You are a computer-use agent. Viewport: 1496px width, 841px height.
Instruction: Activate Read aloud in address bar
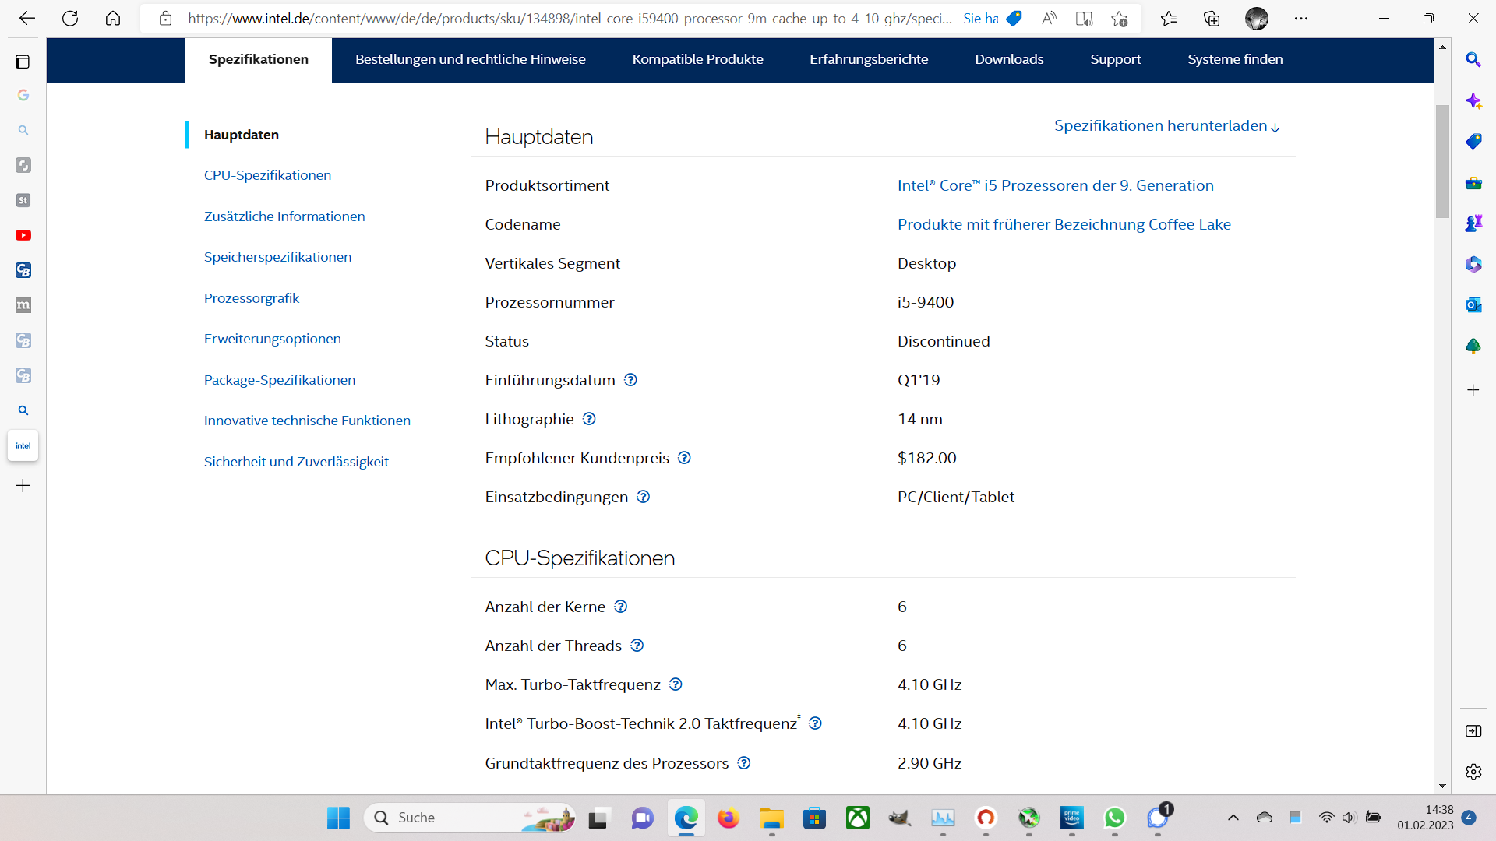click(x=1049, y=19)
